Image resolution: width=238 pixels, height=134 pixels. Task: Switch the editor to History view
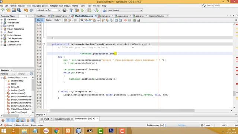tap(57, 20)
